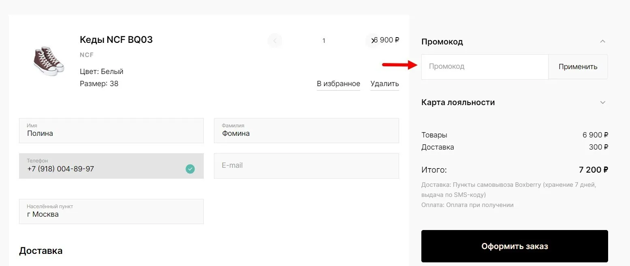Click the green verified checkmark in phone field
Viewport: 630px width, 266px height.
pos(190,169)
